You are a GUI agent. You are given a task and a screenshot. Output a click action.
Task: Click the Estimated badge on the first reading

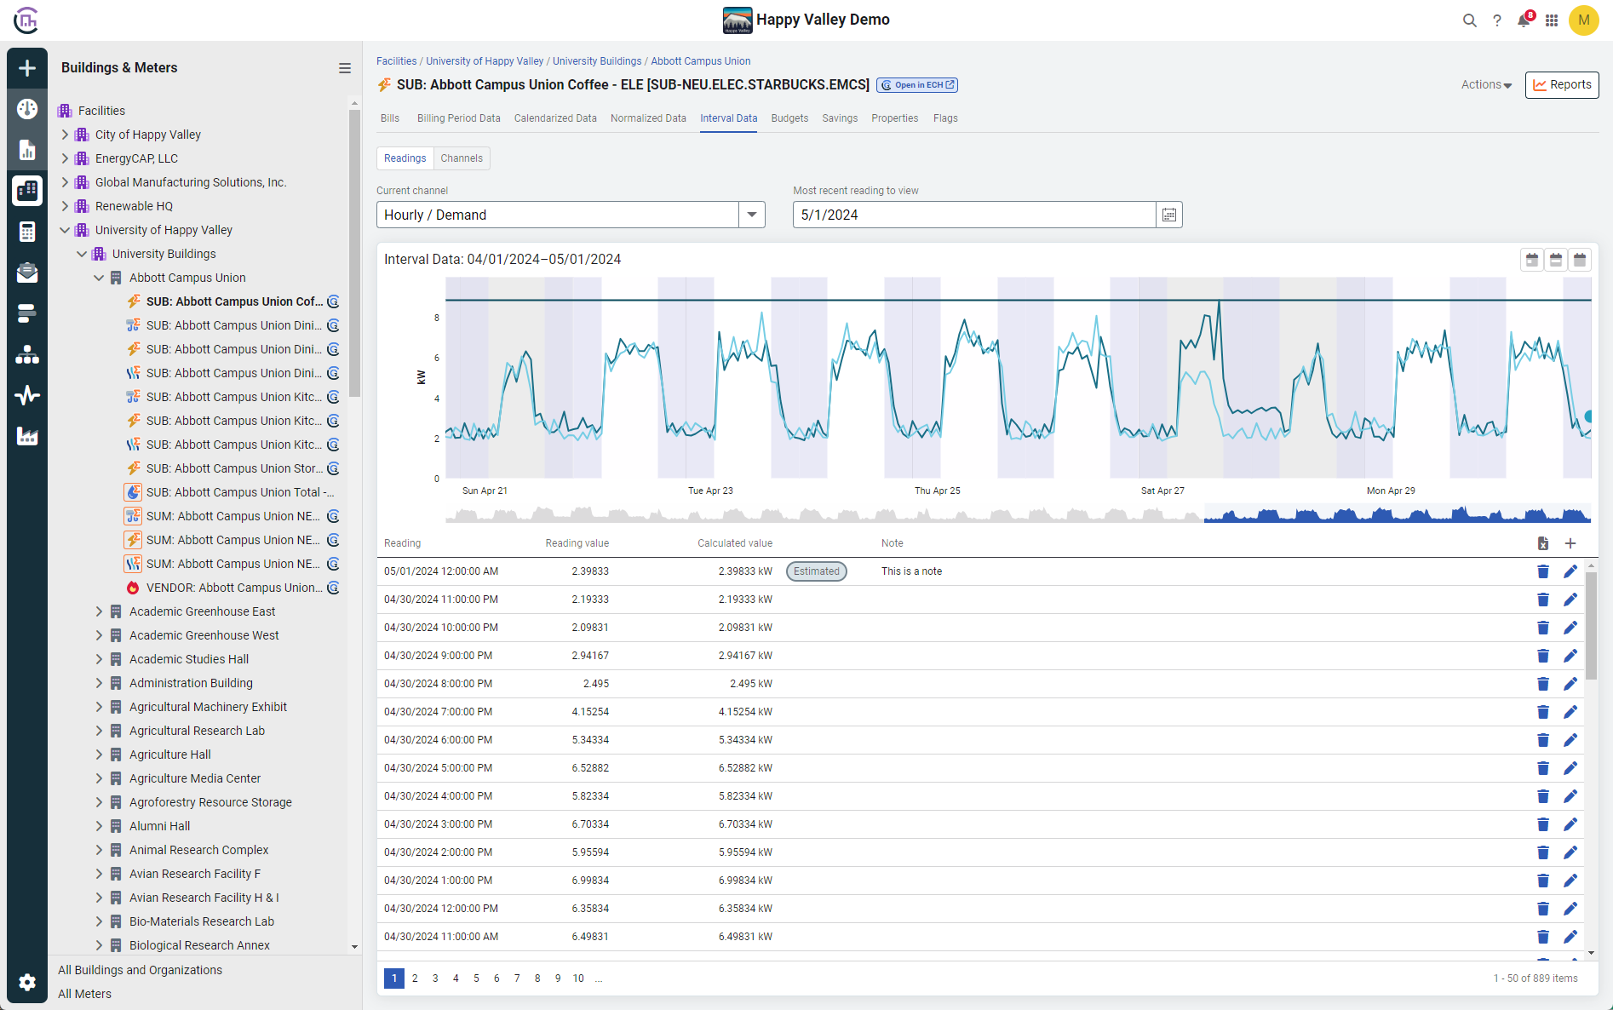(815, 571)
